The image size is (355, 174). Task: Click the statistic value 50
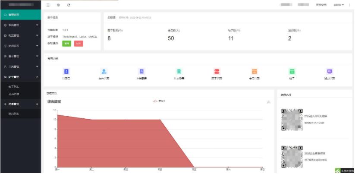click(171, 38)
